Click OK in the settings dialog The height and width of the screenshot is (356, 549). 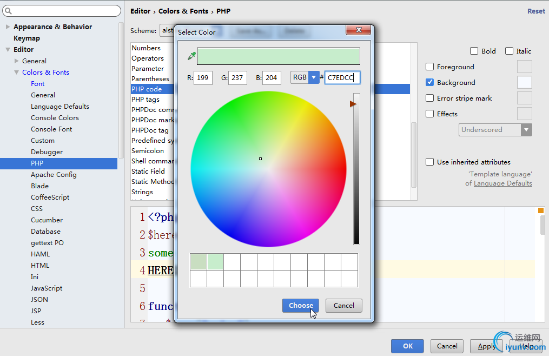(x=407, y=346)
